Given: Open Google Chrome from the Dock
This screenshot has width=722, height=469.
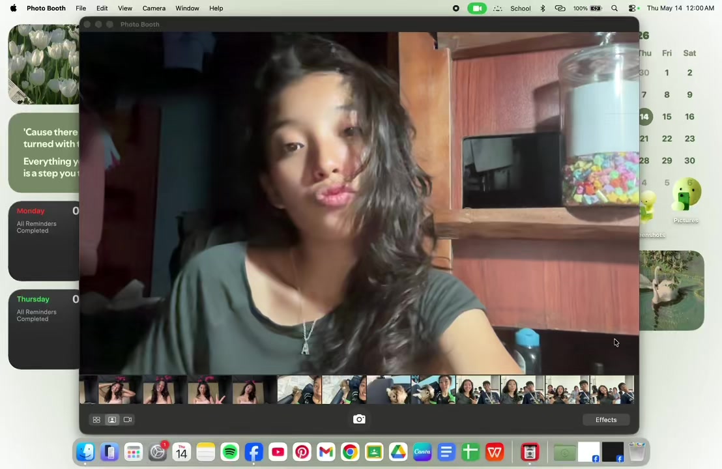Looking at the screenshot, I should [x=350, y=452].
